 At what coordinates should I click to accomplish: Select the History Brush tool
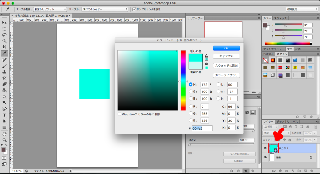[4, 78]
